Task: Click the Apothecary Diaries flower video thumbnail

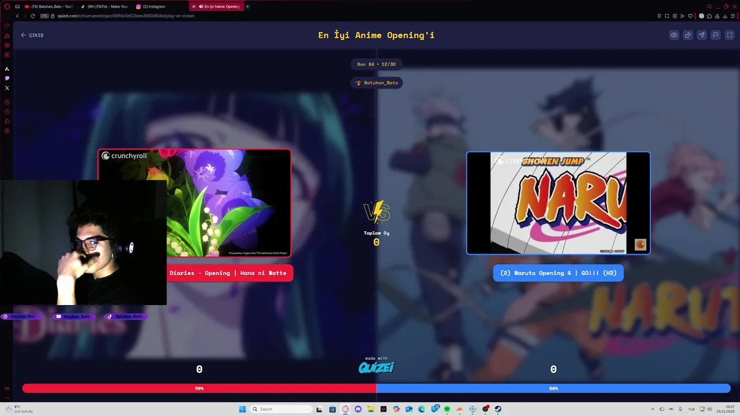Action: tap(228, 203)
